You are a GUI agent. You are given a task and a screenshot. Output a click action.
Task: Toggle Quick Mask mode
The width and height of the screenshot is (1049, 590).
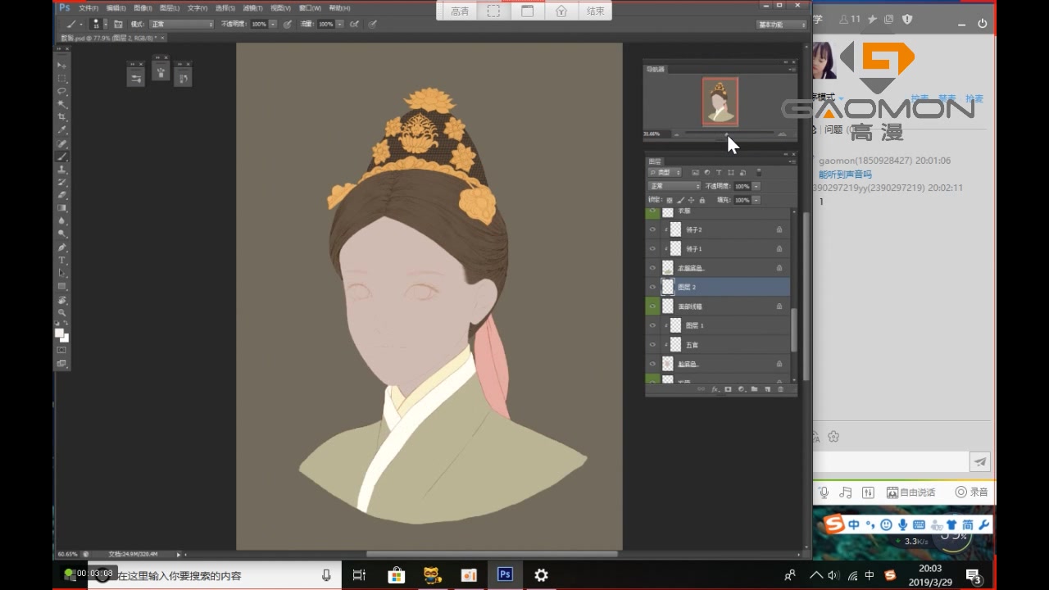click(61, 350)
